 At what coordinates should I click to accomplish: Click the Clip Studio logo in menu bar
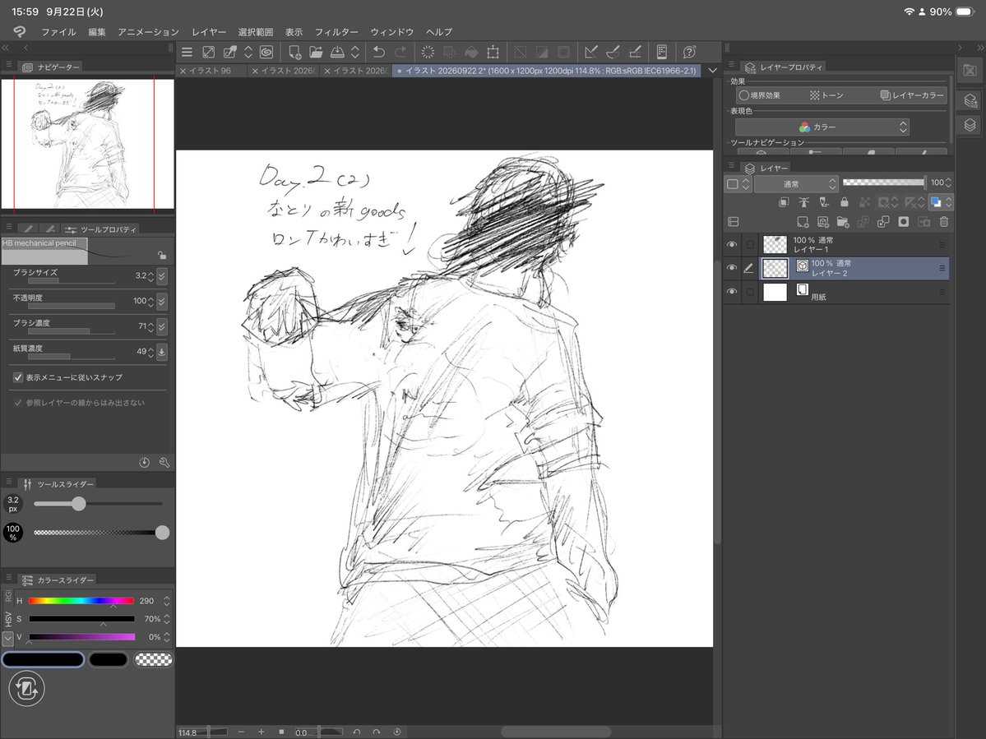pos(20,31)
